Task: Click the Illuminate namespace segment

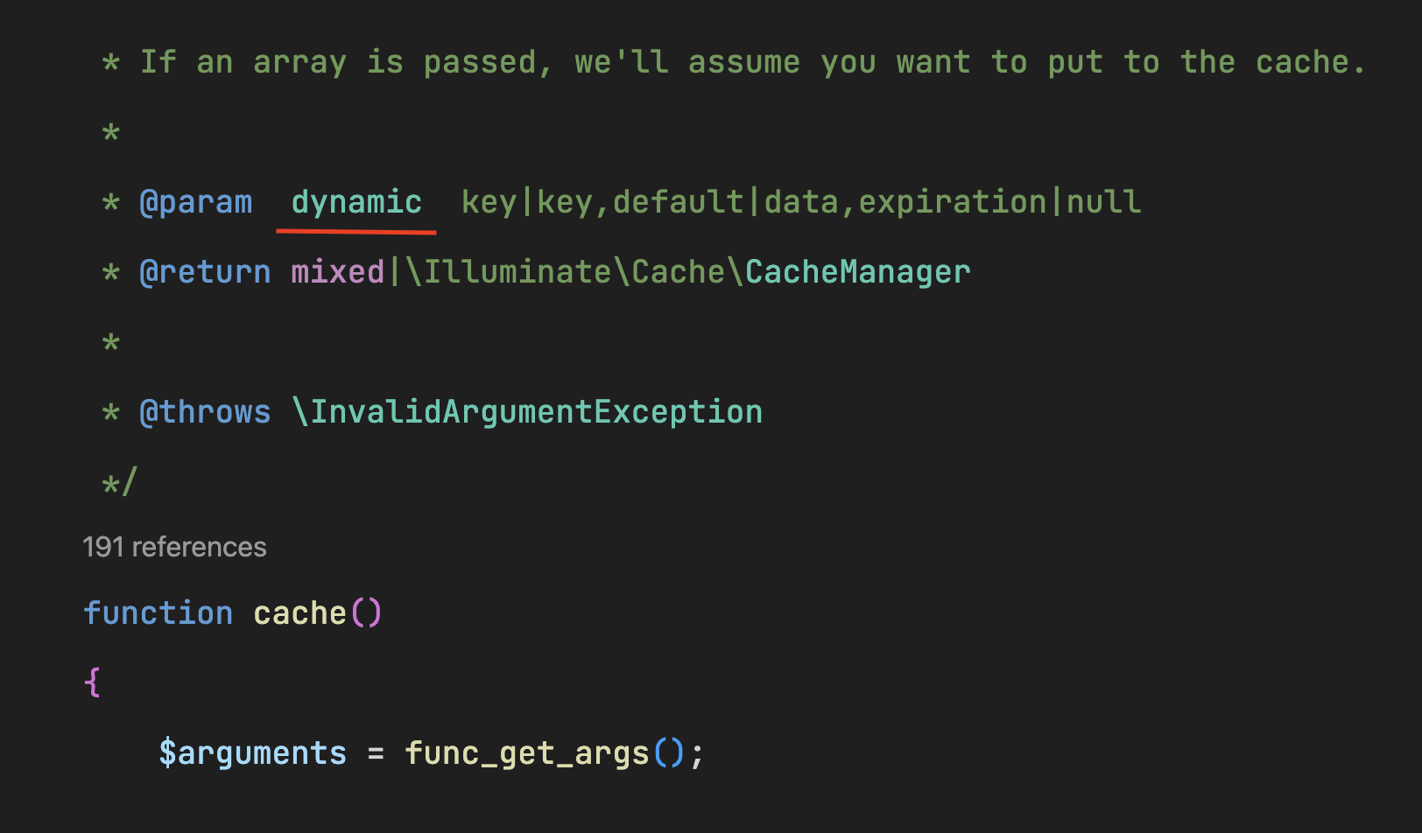Action: pyautogui.click(x=517, y=272)
